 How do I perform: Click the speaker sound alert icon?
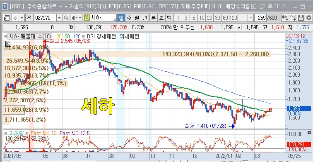74,18
